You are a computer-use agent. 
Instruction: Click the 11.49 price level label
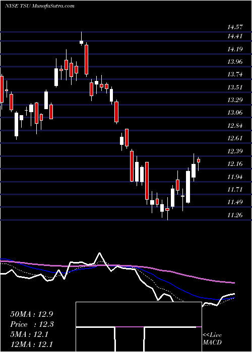click(235, 202)
